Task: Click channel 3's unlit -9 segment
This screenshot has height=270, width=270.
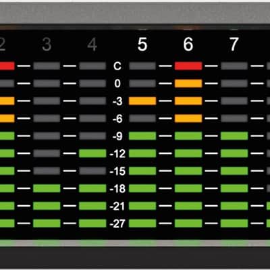Action: (x=47, y=136)
